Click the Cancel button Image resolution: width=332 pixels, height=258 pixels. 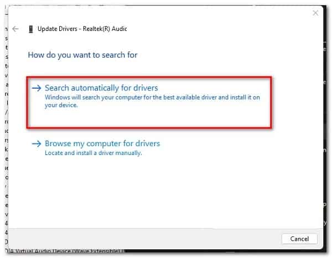pyautogui.click(x=299, y=239)
